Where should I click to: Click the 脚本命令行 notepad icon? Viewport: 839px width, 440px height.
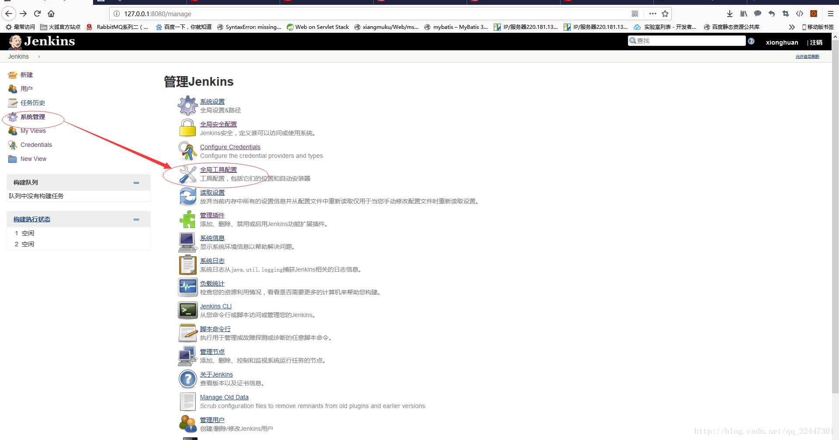click(188, 333)
